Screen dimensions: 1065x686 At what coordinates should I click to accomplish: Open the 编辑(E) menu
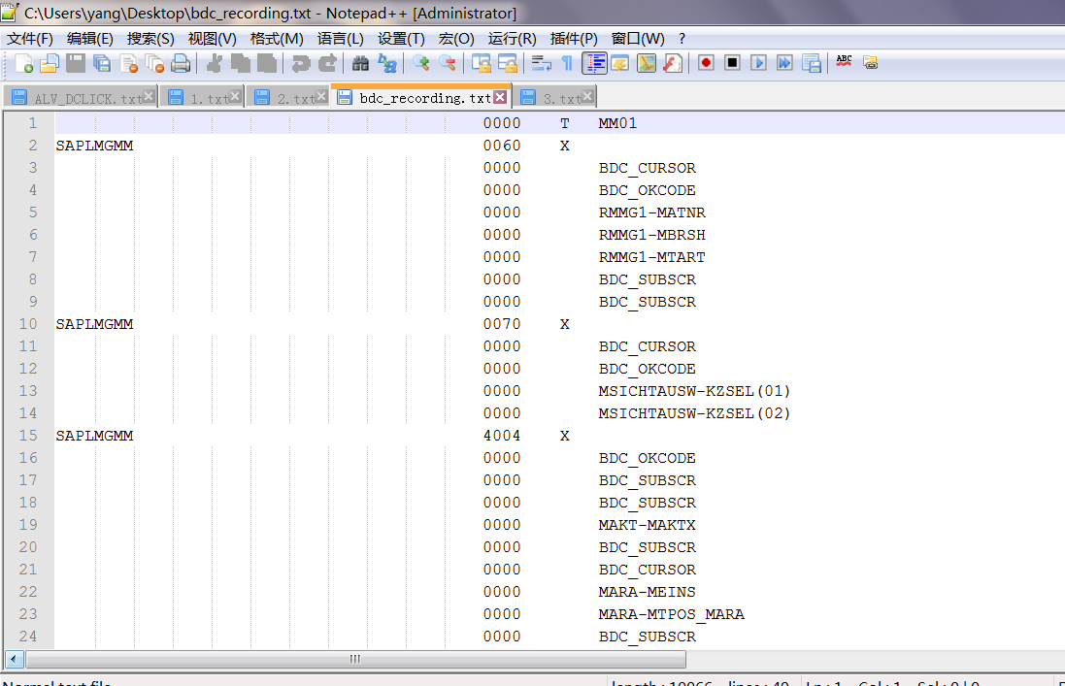[89, 39]
